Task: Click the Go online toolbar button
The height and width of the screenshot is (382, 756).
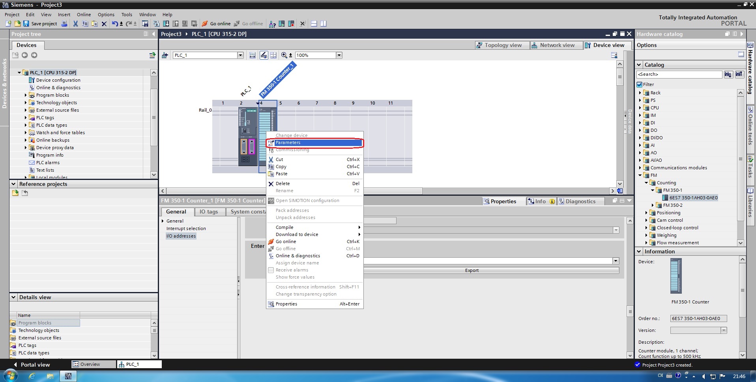Action: coord(216,24)
